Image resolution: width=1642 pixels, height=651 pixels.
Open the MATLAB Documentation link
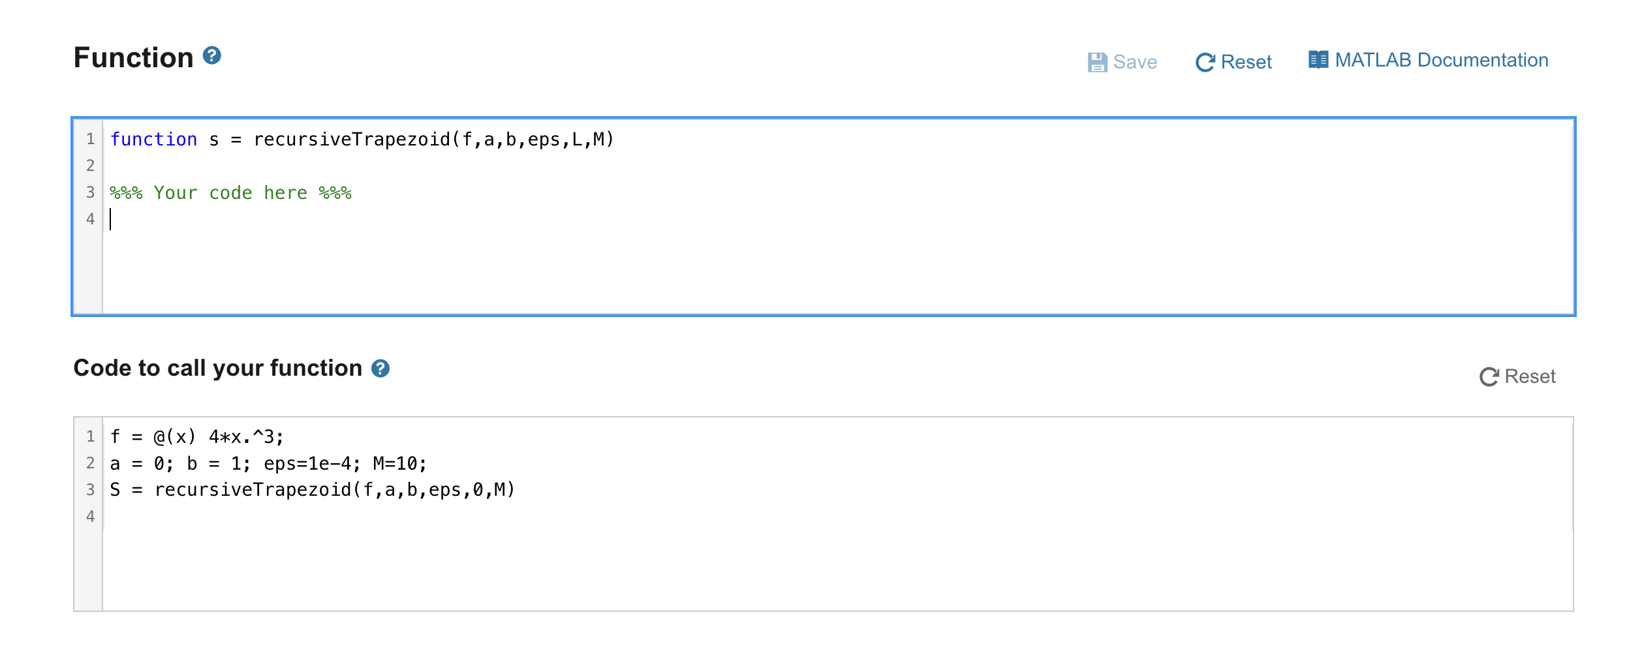point(1441,59)
